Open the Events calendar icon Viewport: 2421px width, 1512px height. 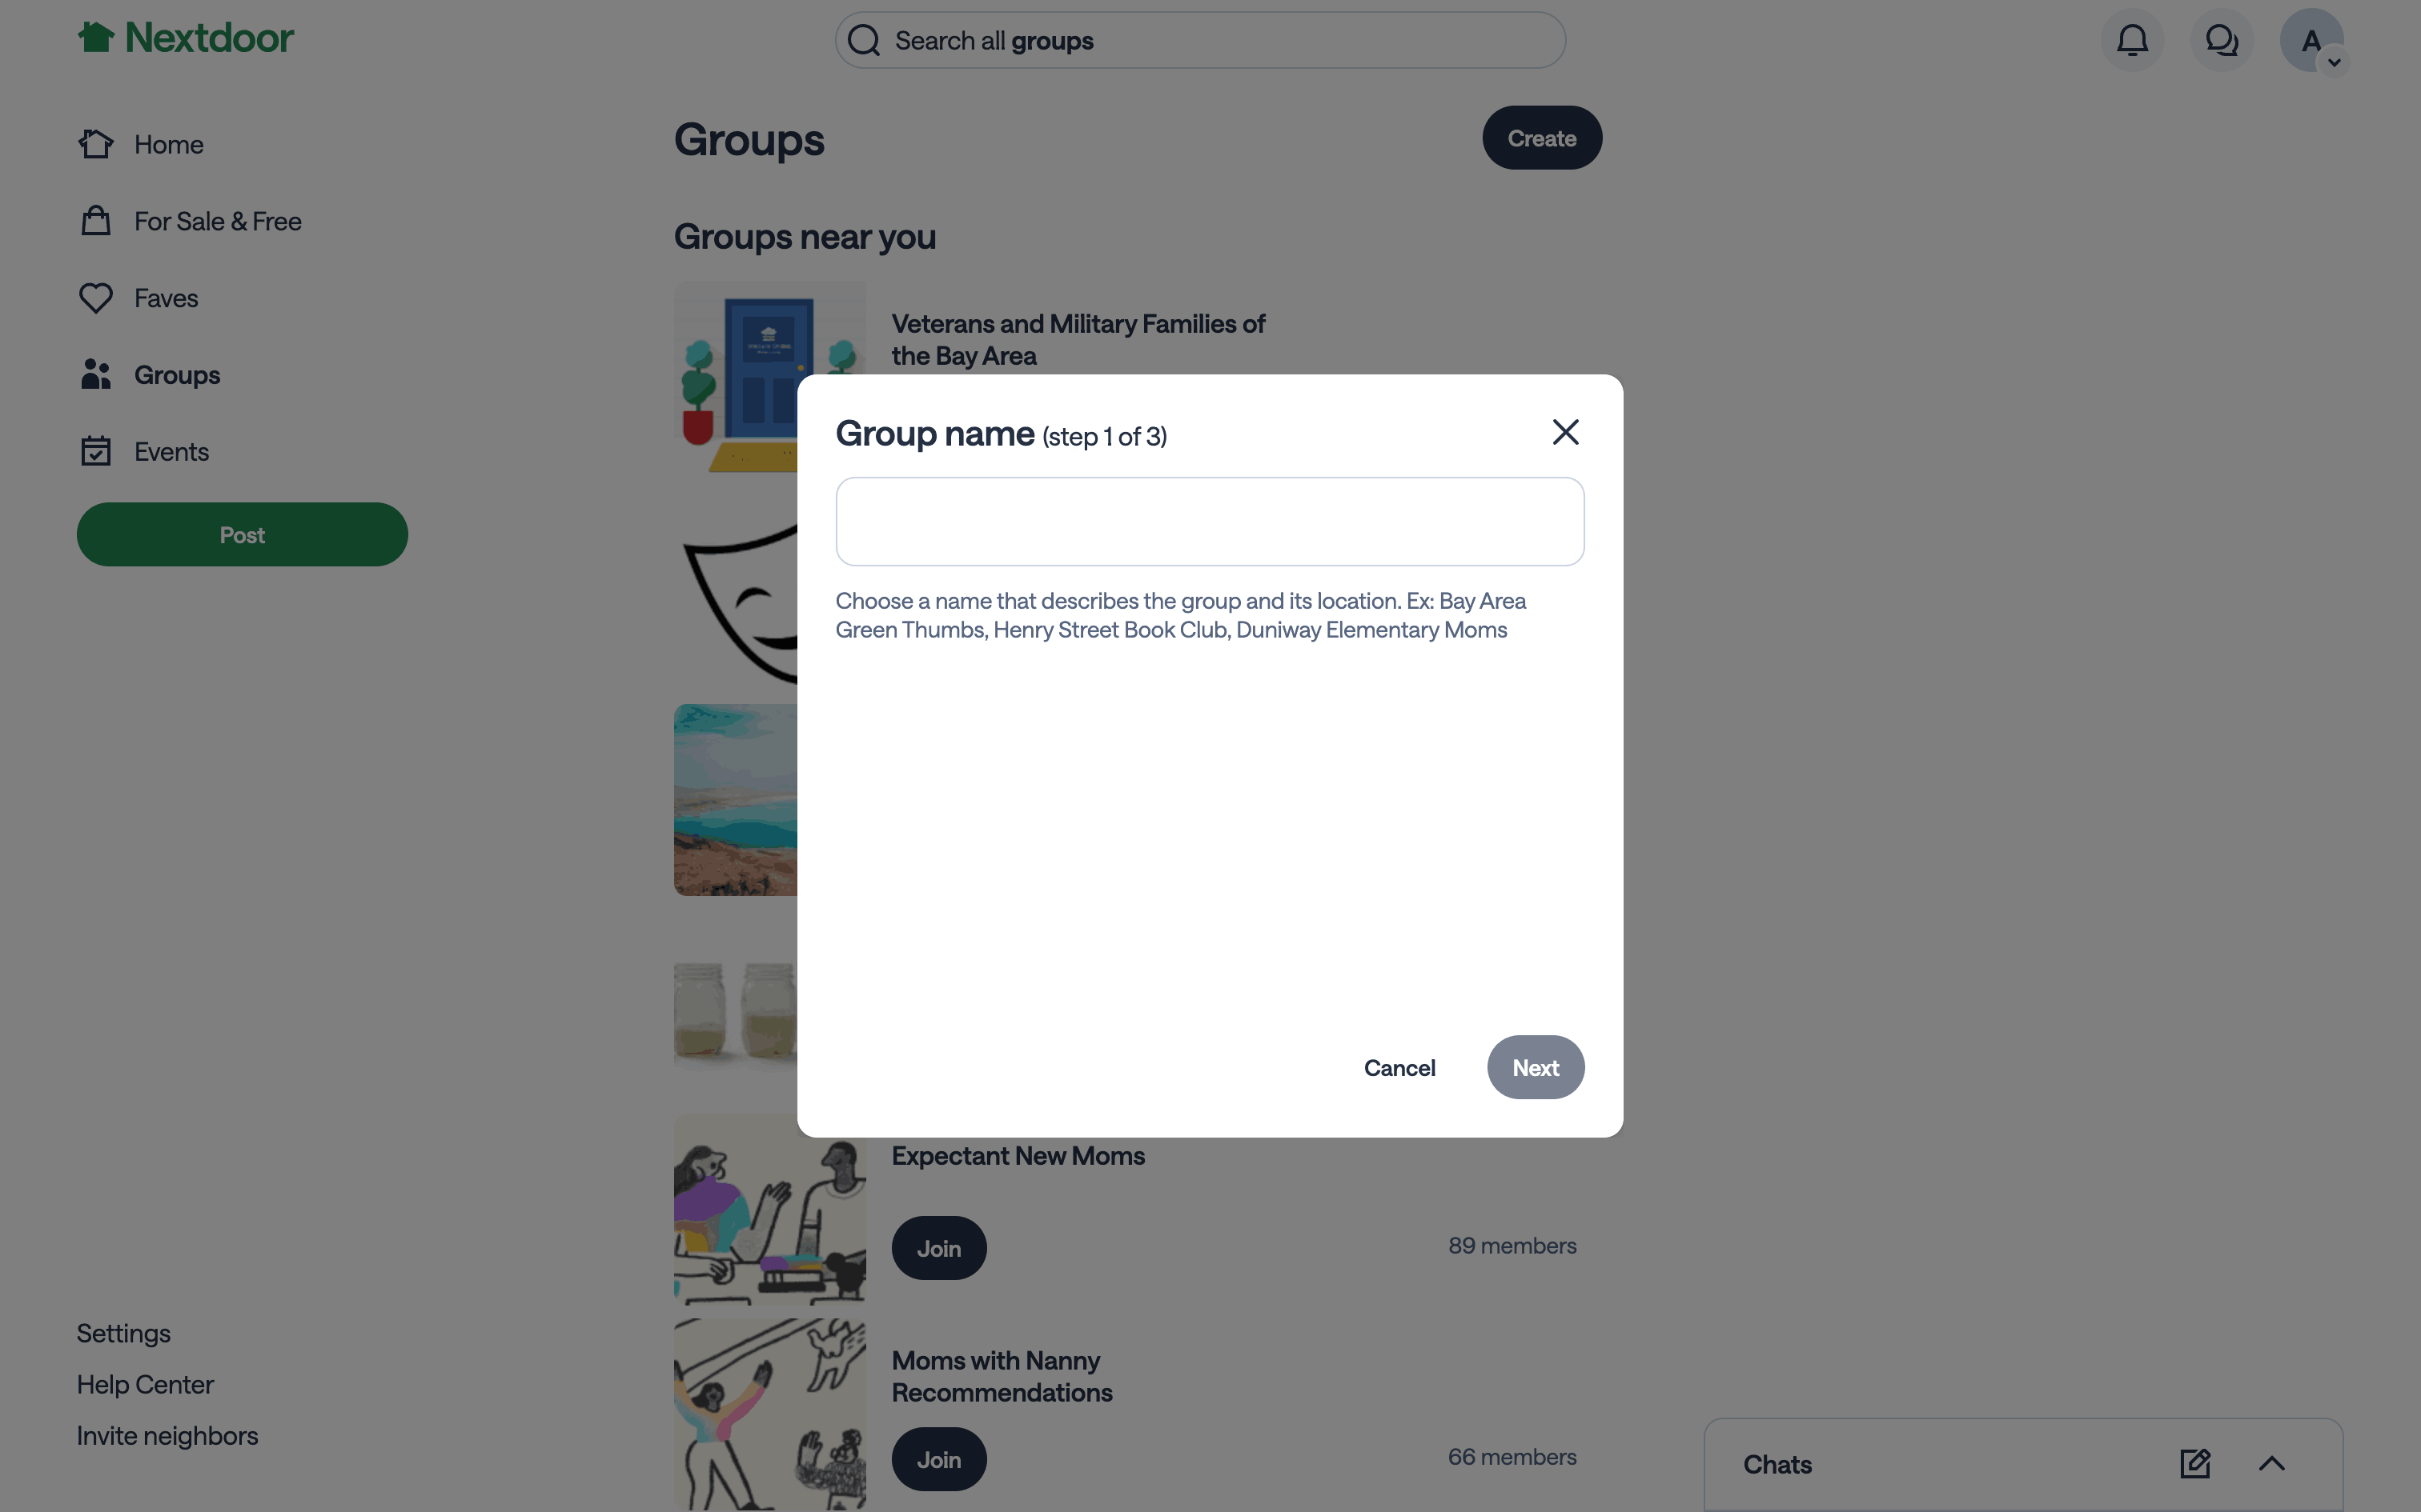pyautogui.click(x=96, y=451)
